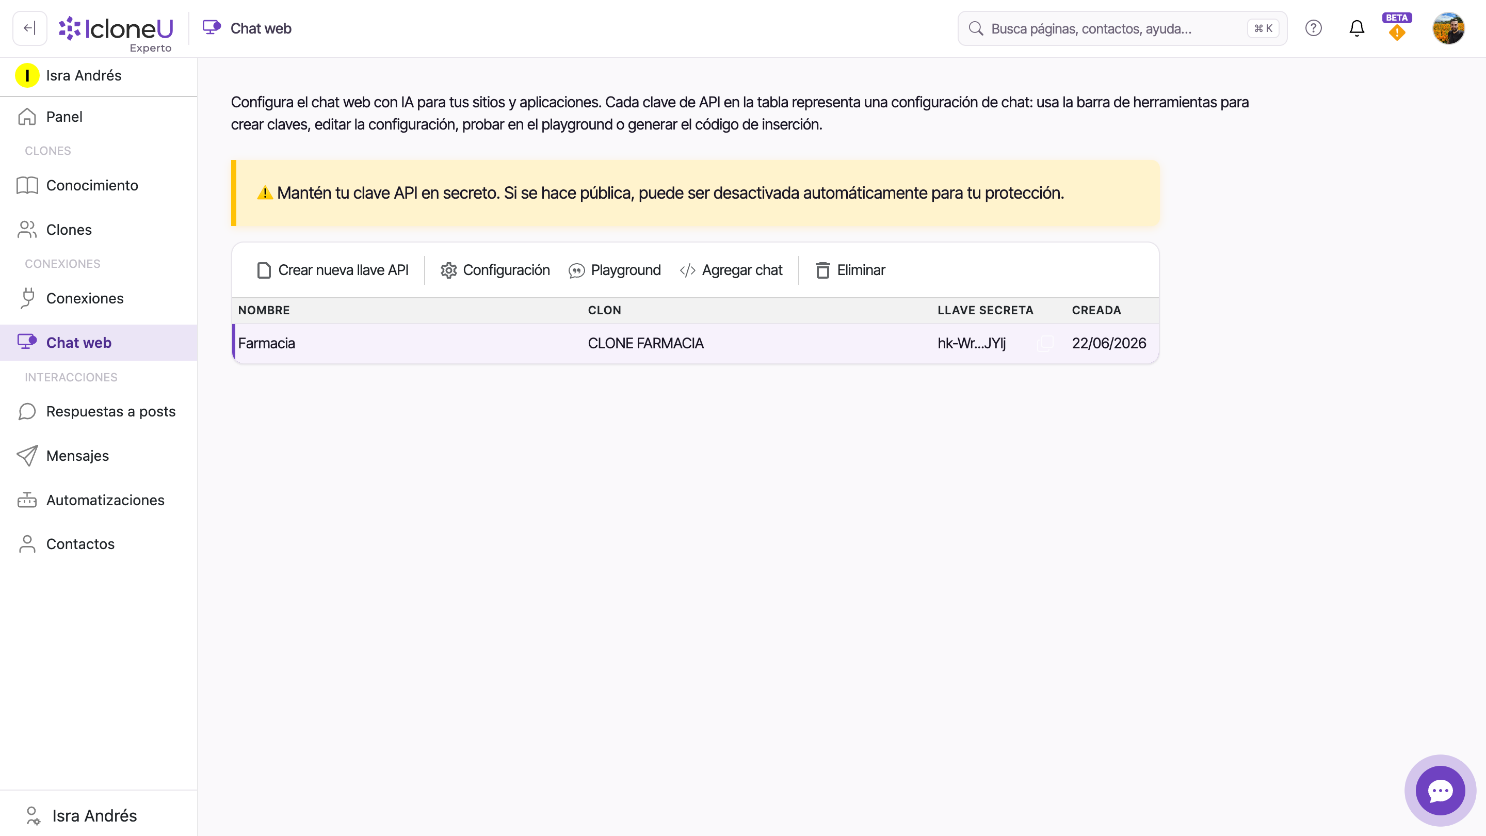Open the floating support chat bubble

(x=1441, y=791)
